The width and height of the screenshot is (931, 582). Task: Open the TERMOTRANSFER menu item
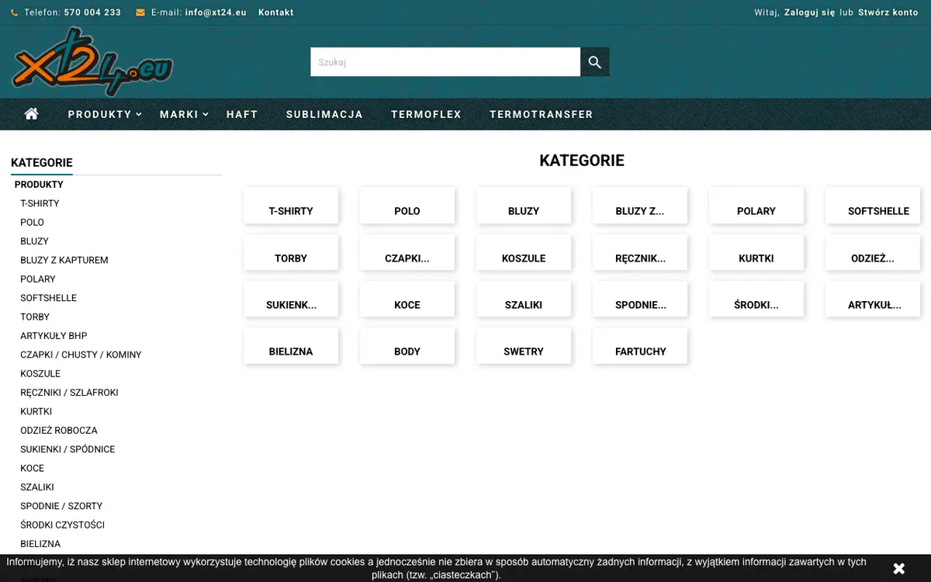(542, 114)
